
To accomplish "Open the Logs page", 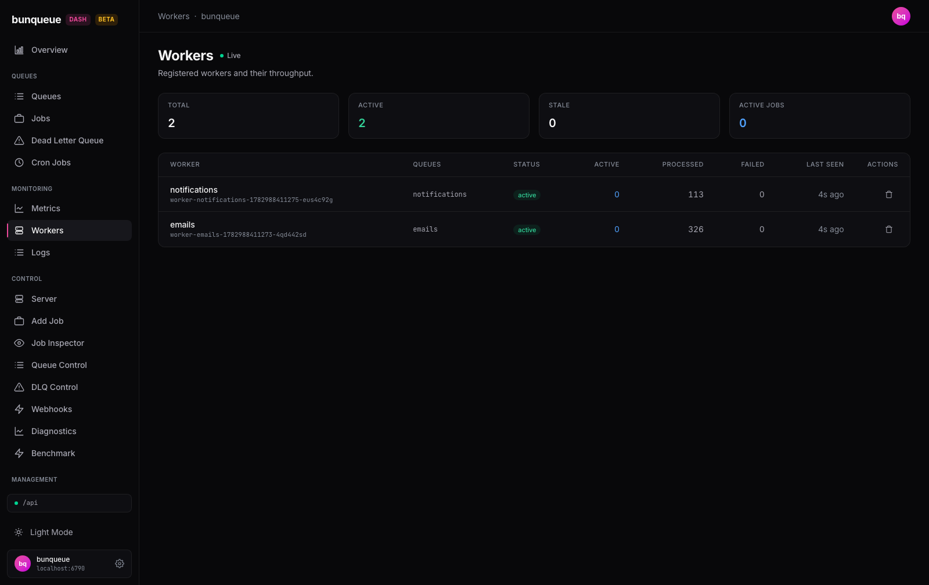I will coord(69,252).
